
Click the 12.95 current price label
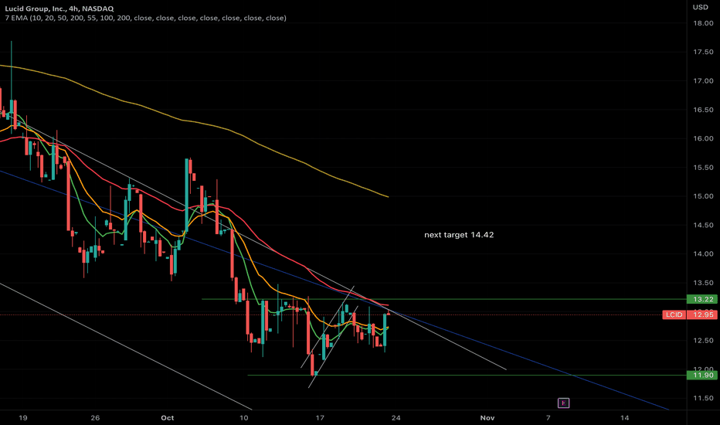tap(703, 314)
